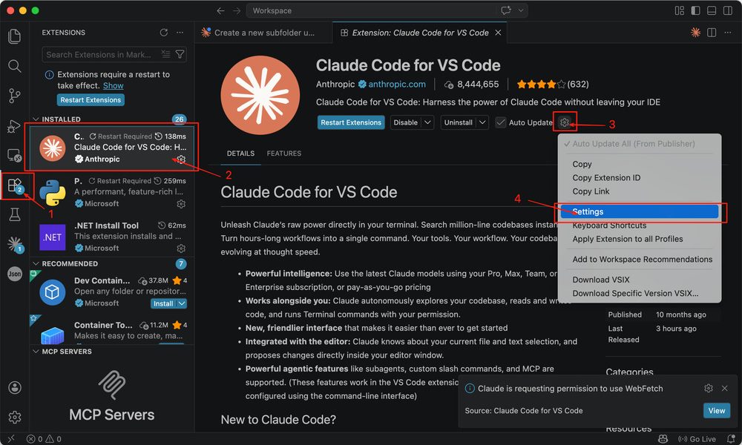Viewport: 742px width, 445px height.
Task: Open the Disable dropdown arrow
Action: pos(427,122)
